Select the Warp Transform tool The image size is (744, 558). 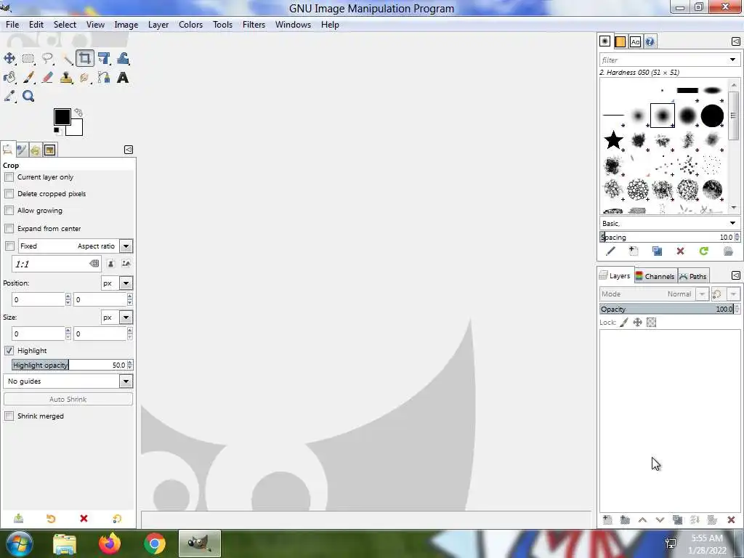123,59
